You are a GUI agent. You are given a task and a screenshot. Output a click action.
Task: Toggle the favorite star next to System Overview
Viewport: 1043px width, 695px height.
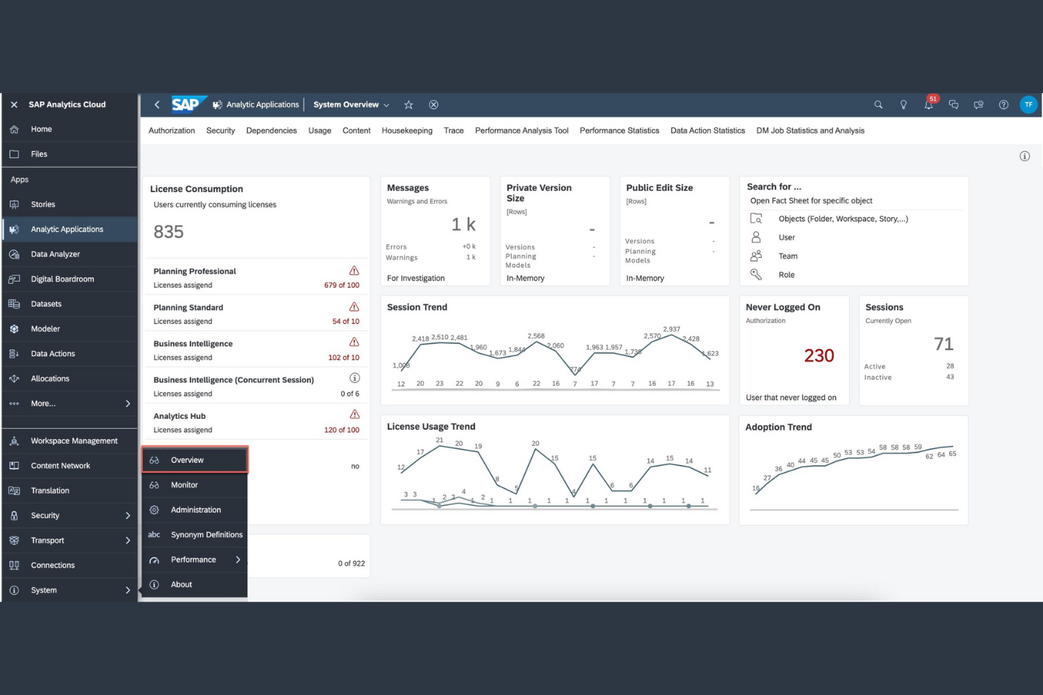(x=409, y=104)
